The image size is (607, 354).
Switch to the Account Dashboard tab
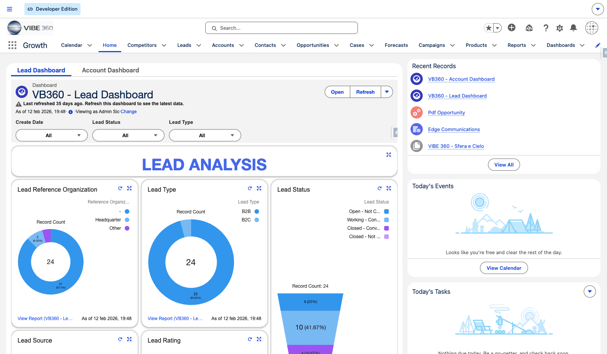[x=110, y=70]
